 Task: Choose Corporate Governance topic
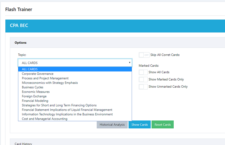[75, 74]
